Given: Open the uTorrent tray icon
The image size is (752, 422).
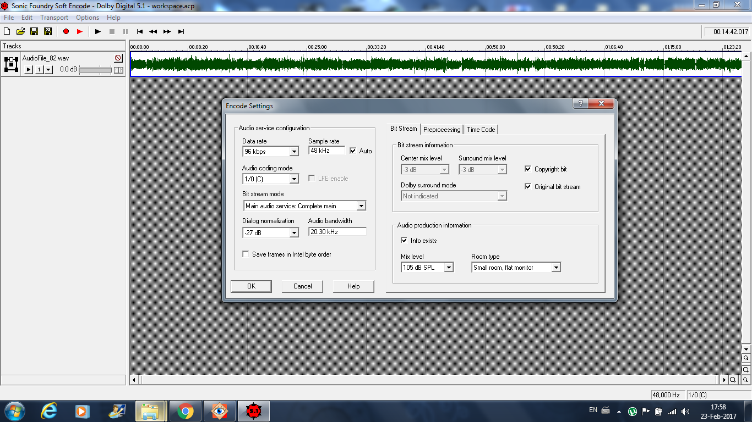Looking at the screenshot, I should pos(633,411).
